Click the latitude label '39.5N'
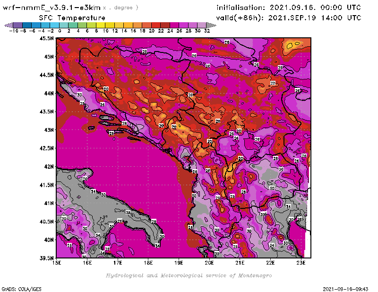Image resolution: width=378 pixels, height=292 pixels. [47, 258]
